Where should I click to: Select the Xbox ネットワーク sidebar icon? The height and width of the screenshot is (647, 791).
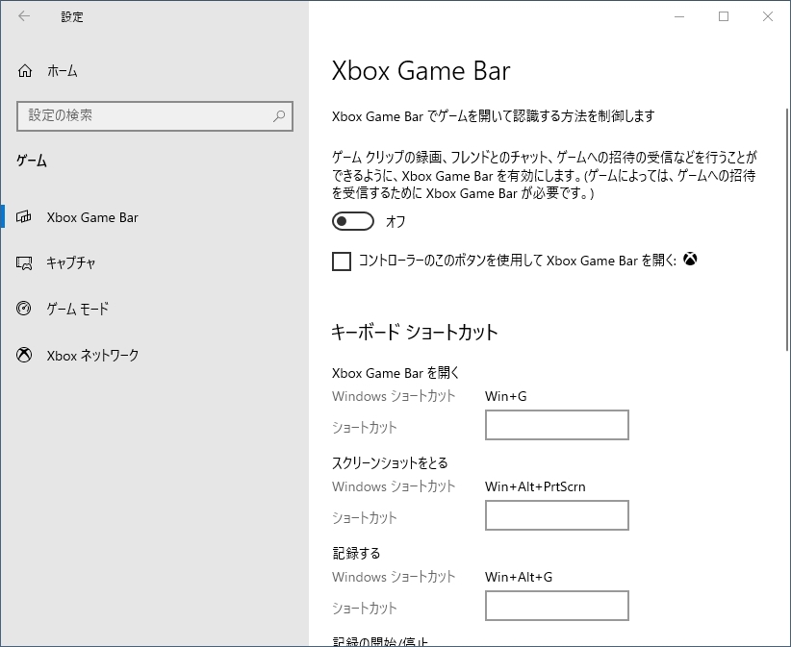coord(24,356)
